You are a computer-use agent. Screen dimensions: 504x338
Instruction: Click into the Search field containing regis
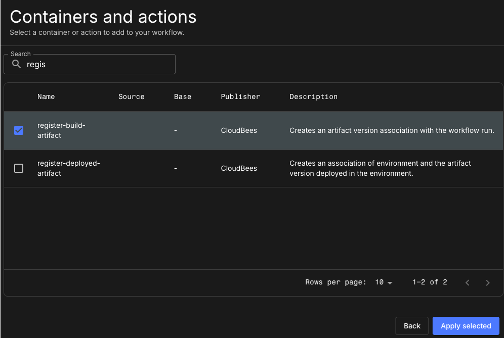pyautogui.click(x=90, y=64)
